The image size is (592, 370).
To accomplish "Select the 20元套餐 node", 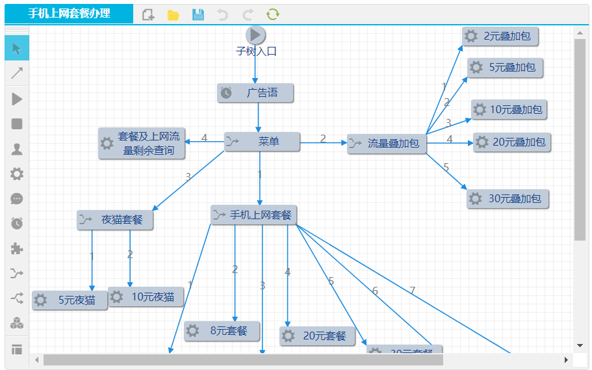I will [317, 336].
